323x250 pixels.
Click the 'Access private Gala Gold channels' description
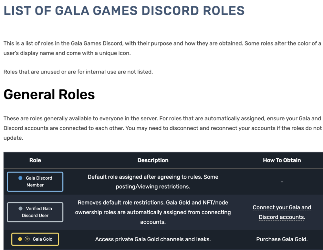click(153, 239)
